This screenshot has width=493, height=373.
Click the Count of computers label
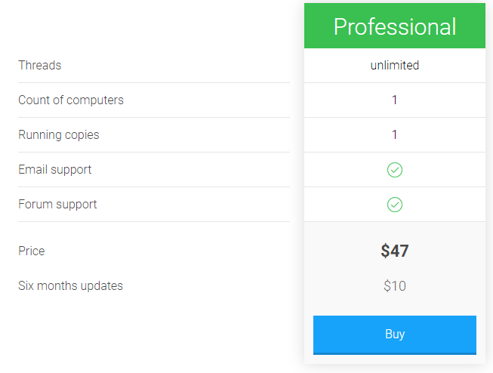point(71,100)
